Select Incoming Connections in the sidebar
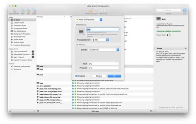The height and width of the screenshot is (124, 196). point(22,45)
